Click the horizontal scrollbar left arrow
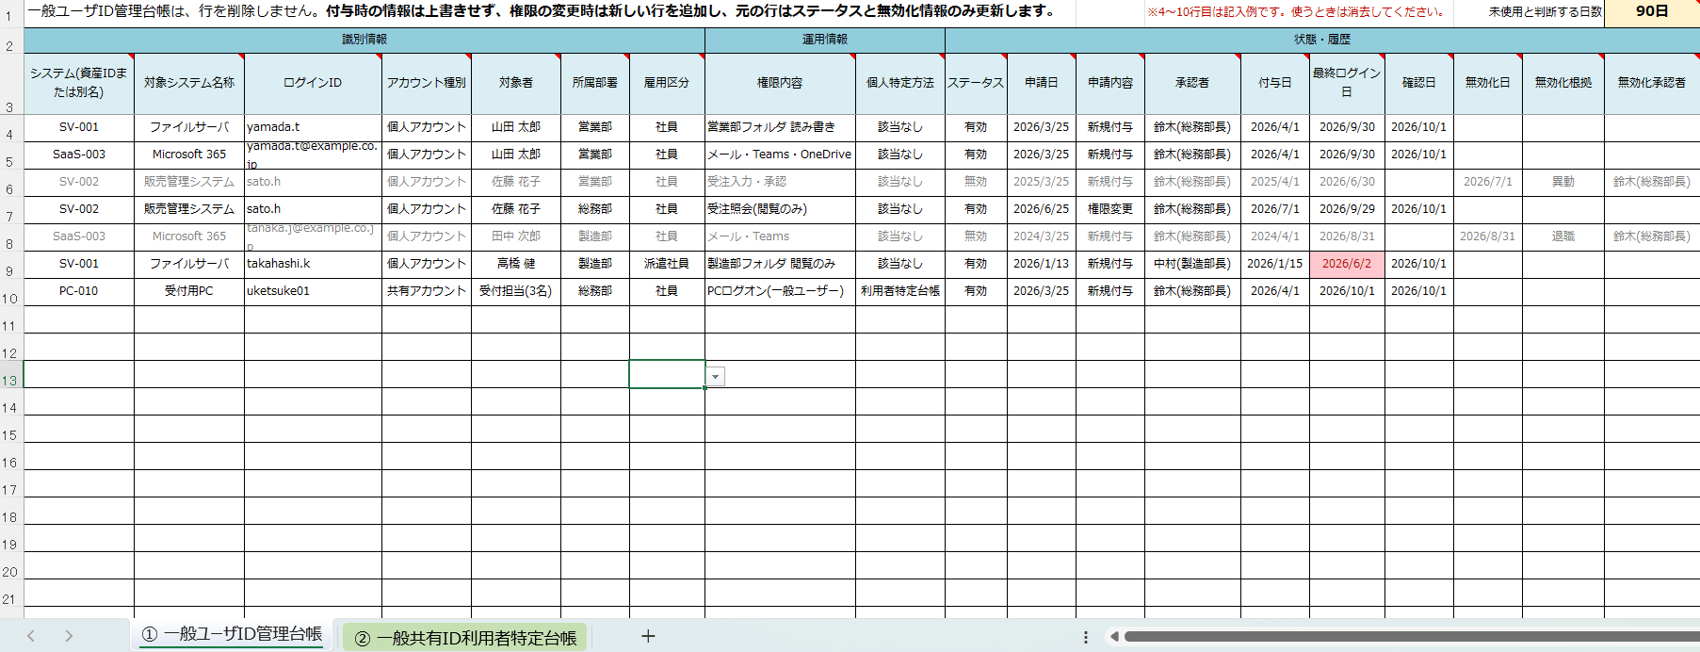 [x=1114, y=637]
